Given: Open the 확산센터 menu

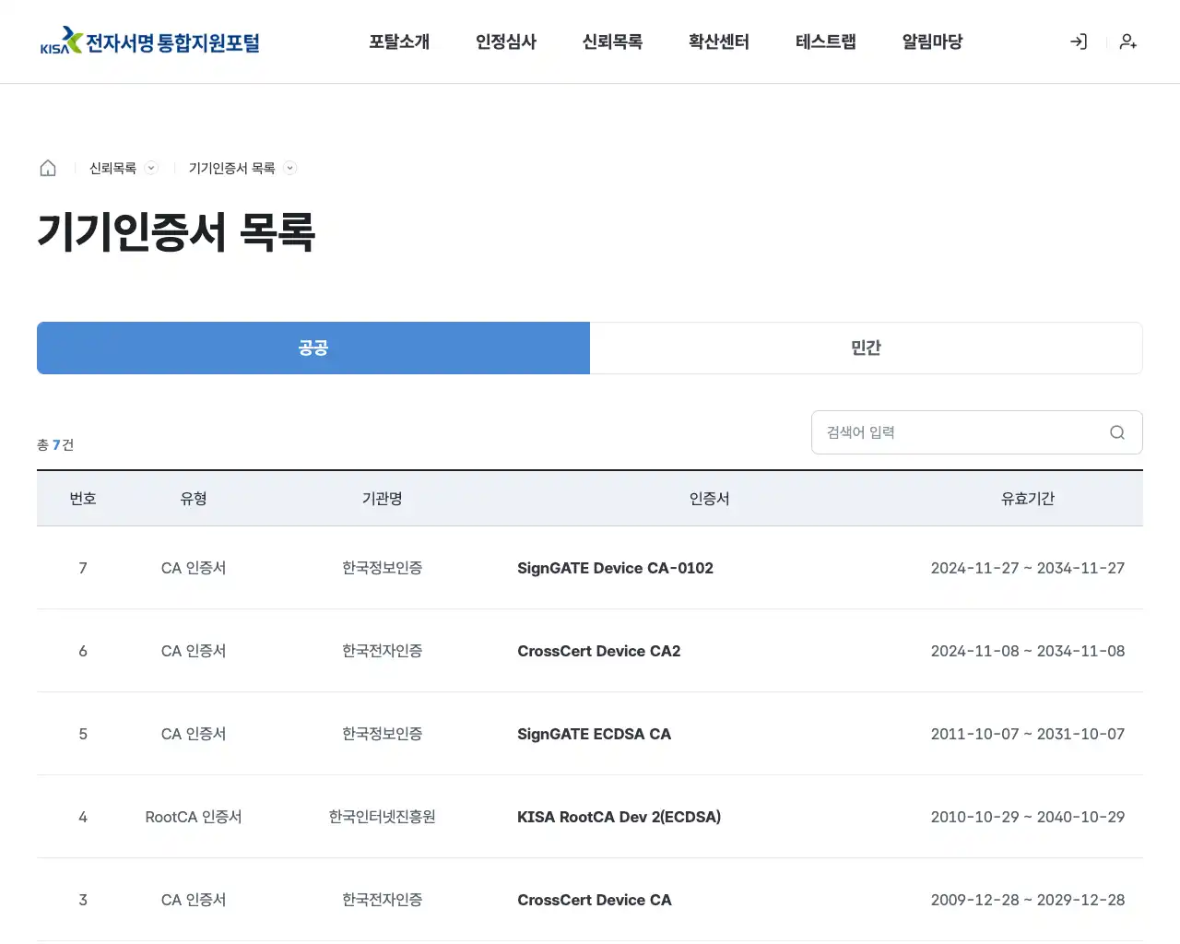Looking at the screenshot, I should pos(719,41).
